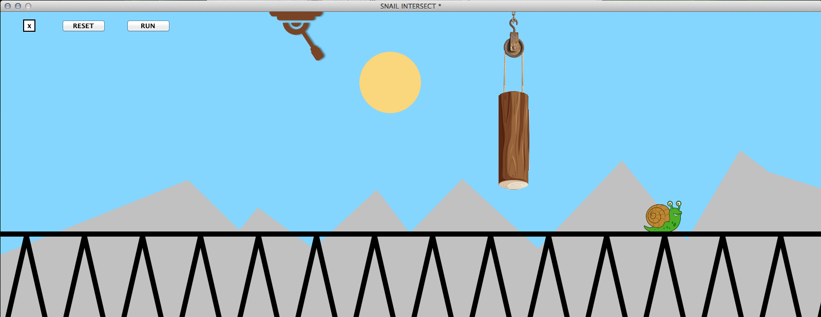Click the SNAIL INTERSECT window title
The image size is (821, 317).
point(410,6)
